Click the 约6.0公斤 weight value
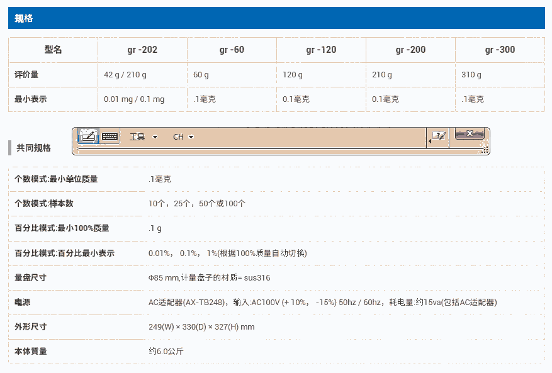552x373 pixels. pos(166,351)
